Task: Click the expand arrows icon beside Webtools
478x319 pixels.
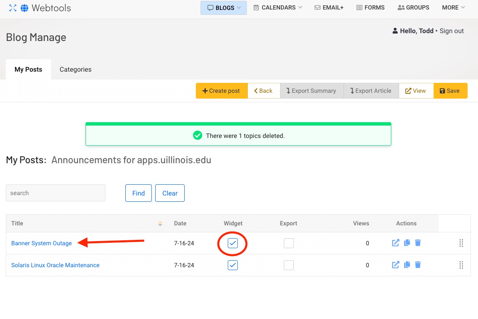Action: pos(13,8)
